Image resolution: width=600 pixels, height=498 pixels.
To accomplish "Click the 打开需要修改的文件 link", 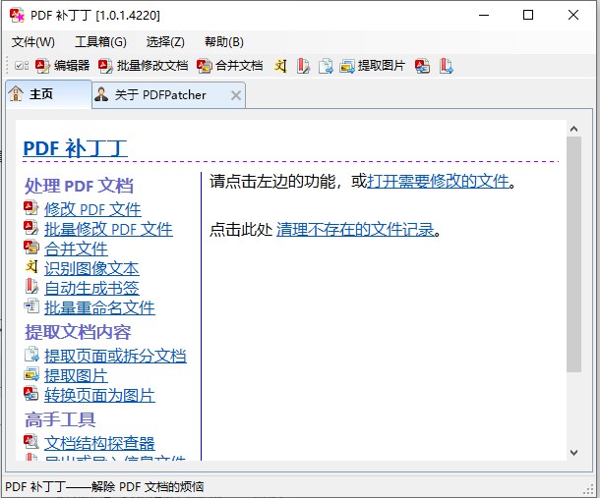I will (x=438, y=181).
